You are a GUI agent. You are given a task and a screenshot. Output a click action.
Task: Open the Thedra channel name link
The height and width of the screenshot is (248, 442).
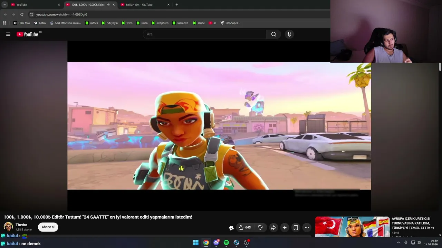coord(21,225)
